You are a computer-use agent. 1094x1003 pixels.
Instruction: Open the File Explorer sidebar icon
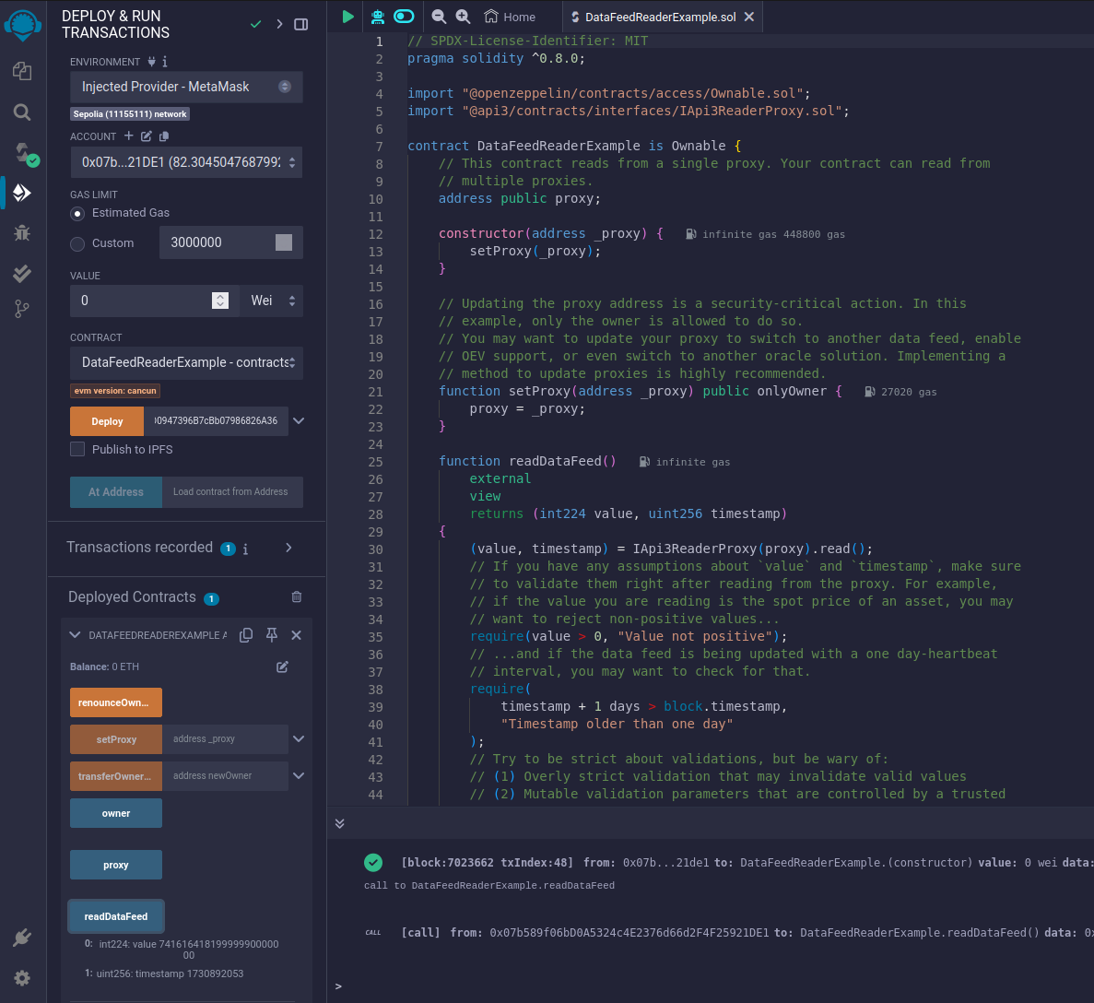point(22,71)
